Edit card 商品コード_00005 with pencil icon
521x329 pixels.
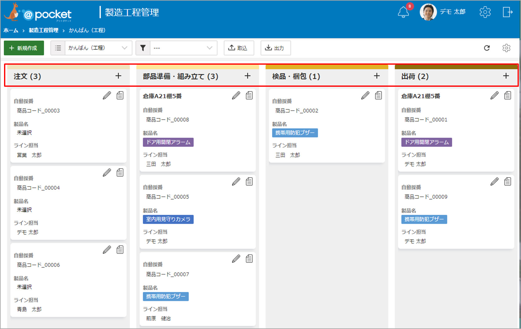click(236, 182)
